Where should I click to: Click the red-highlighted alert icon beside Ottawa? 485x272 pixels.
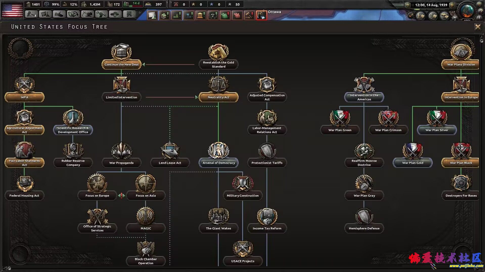click(261, 15)
